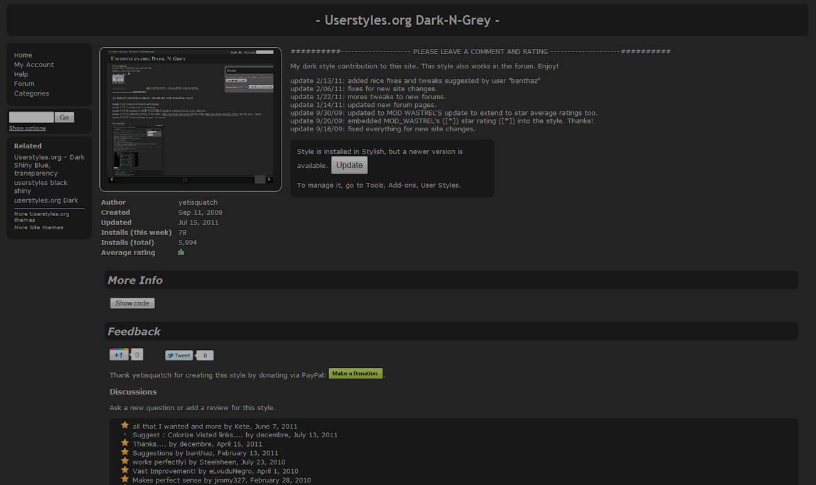Open the Forum from the sidebar
This screenshot has height=485, width=816.
pyautogui.click(x=24, y=83)
